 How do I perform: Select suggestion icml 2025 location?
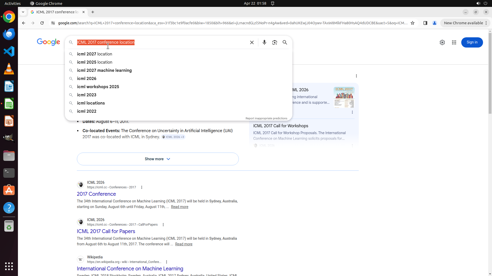(95, 62)
